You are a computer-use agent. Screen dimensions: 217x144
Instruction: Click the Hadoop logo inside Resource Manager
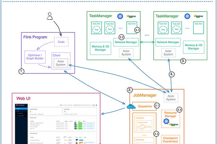(174, 125)
